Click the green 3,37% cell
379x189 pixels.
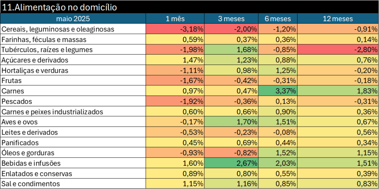[x=278, y=91]
